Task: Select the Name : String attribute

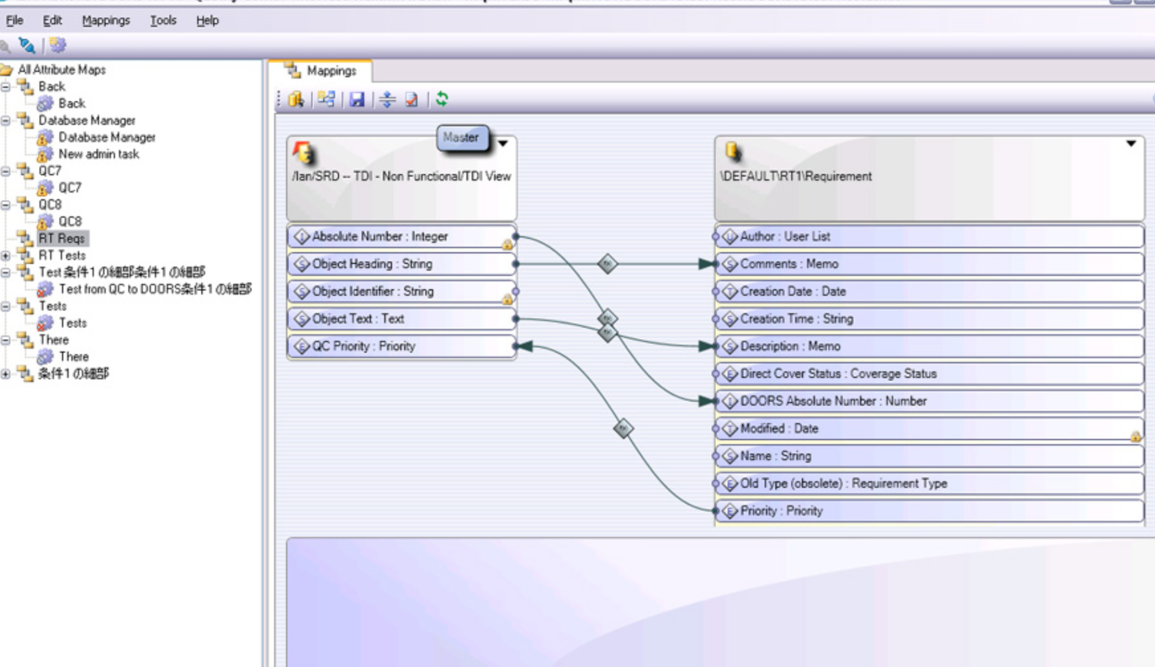Action: [929, 456]
